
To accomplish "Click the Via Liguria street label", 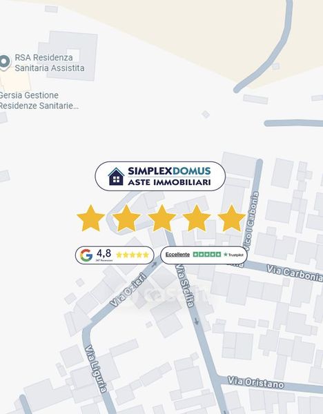I will tap(96, 368).
